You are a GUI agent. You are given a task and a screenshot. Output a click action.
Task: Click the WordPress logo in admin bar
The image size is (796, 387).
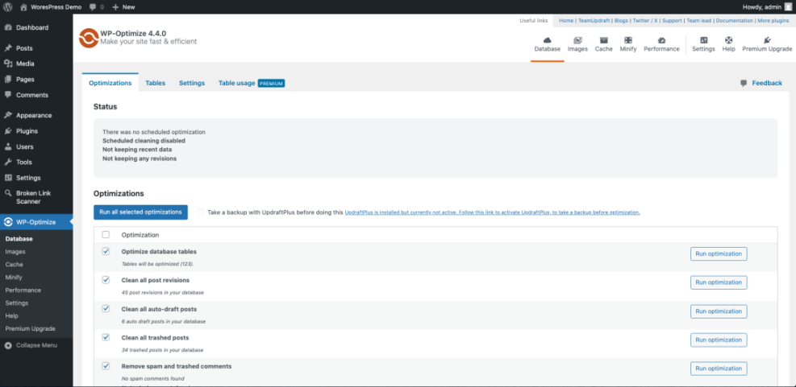click(7, 7)
